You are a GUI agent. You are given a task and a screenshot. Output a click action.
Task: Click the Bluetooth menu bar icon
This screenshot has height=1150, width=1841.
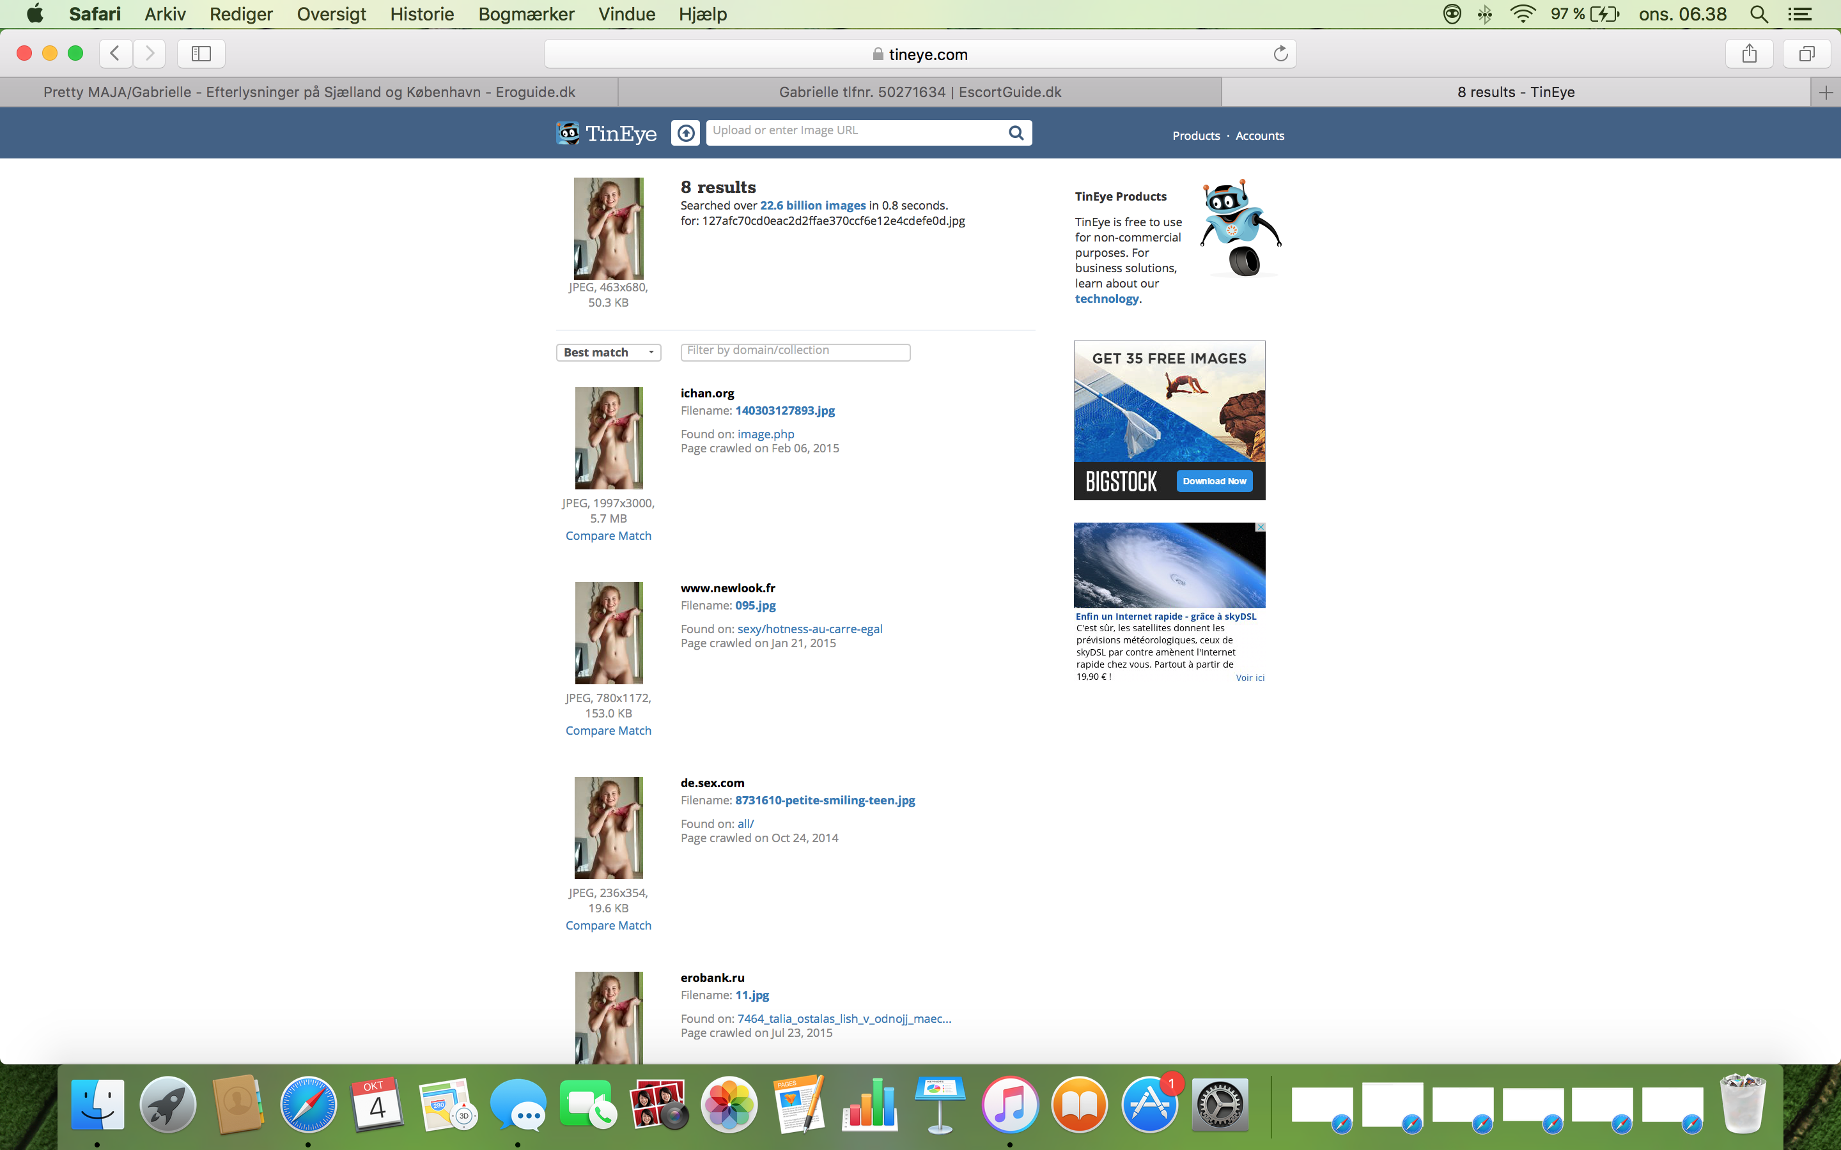coord(1484,13)
